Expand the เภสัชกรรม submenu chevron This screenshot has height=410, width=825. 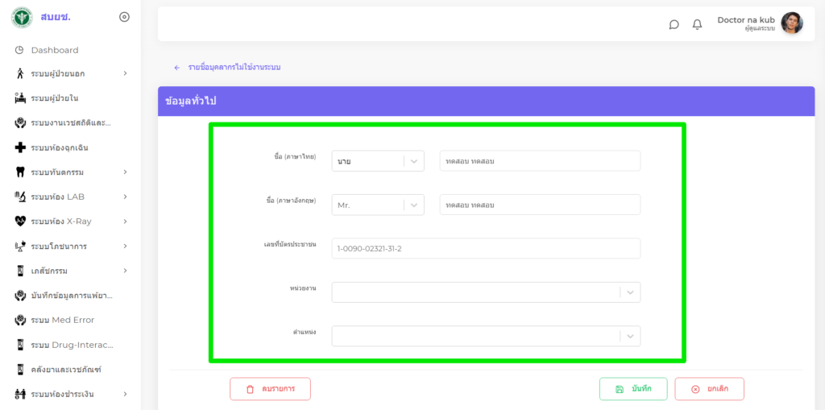[125, 271]
